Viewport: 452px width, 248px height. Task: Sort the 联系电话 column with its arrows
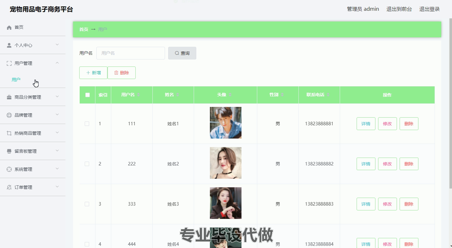[328, 95]
